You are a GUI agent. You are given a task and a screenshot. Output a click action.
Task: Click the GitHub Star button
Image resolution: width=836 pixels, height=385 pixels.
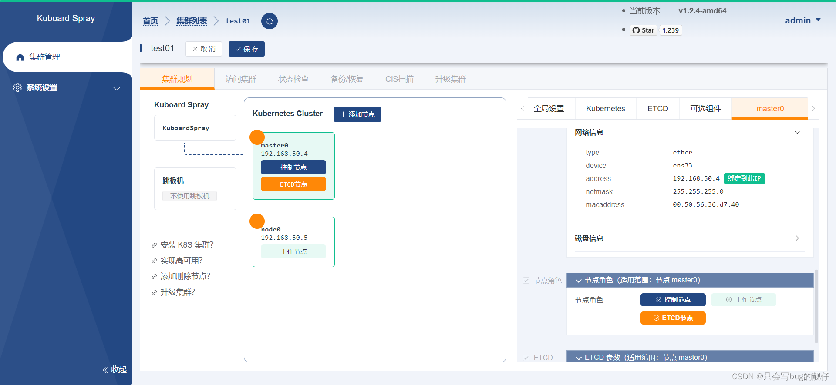[x=643, y=30]
